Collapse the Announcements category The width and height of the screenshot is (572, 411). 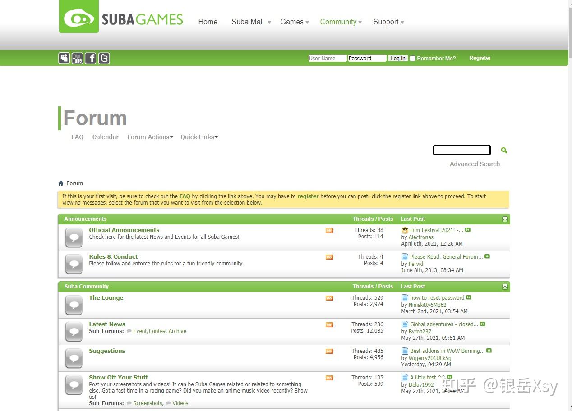(505, 219)
